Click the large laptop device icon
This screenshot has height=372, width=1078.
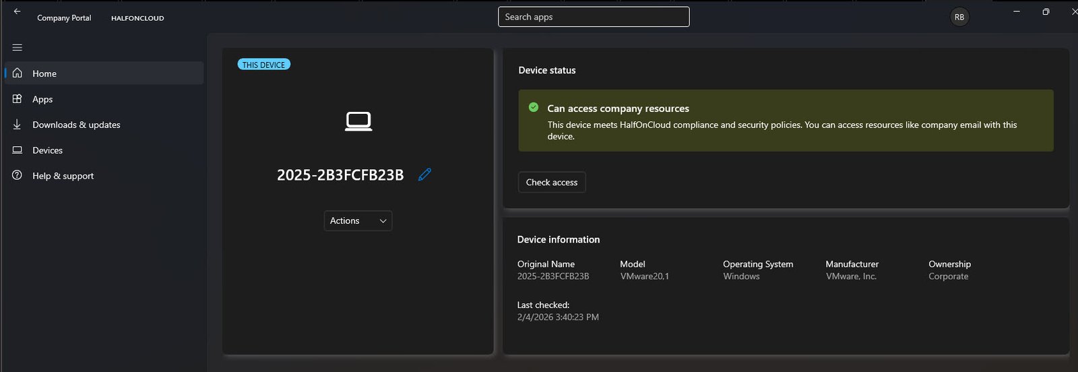pyautogui.click(x=358, y=121)
